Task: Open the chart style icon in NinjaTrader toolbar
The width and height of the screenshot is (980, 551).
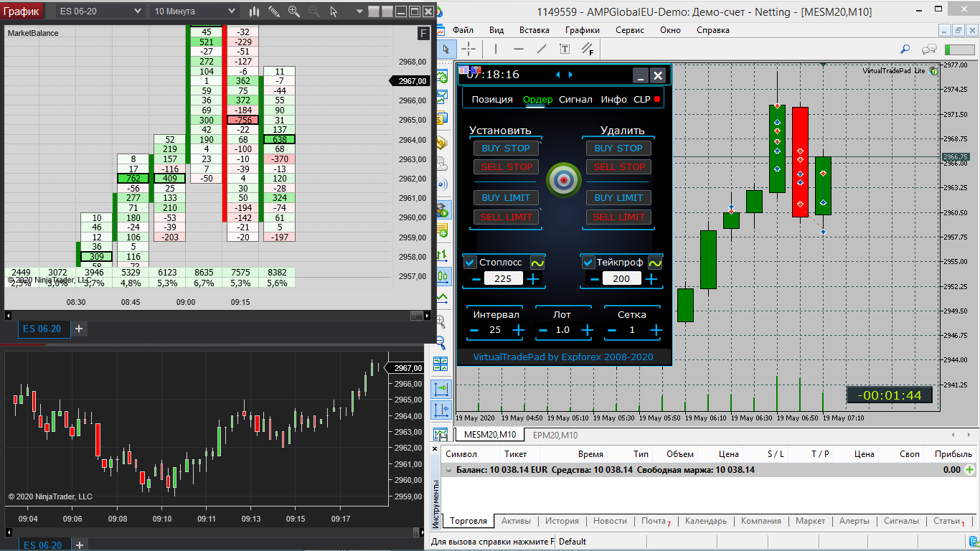Action: pos(254,11)
